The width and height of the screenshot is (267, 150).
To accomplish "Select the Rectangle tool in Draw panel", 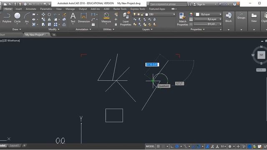I will click(34, 15).
